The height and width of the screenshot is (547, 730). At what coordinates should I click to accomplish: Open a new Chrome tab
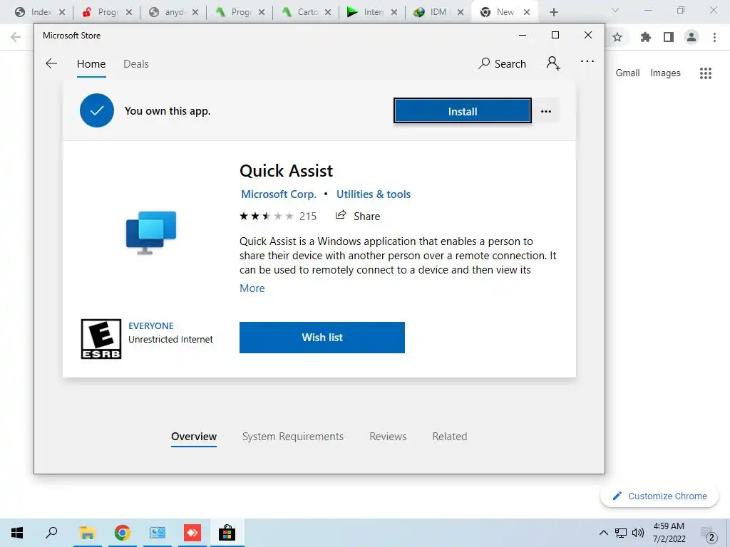(553, 12)
